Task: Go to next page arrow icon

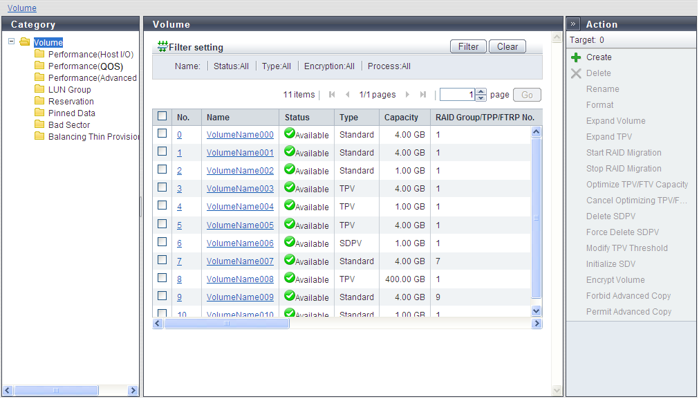Action: tap(407, 95)
